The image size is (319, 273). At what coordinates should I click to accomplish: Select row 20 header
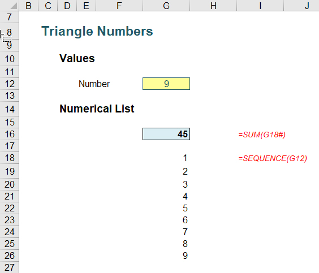[10, 184]
